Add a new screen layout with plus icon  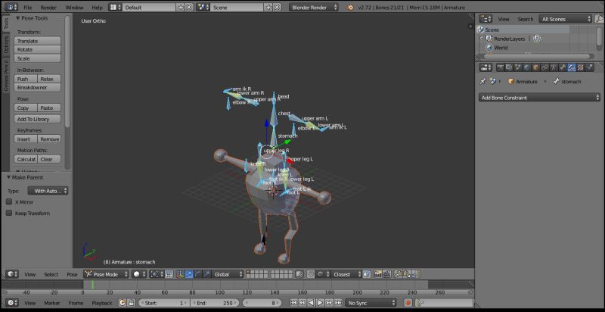[181, 8]
